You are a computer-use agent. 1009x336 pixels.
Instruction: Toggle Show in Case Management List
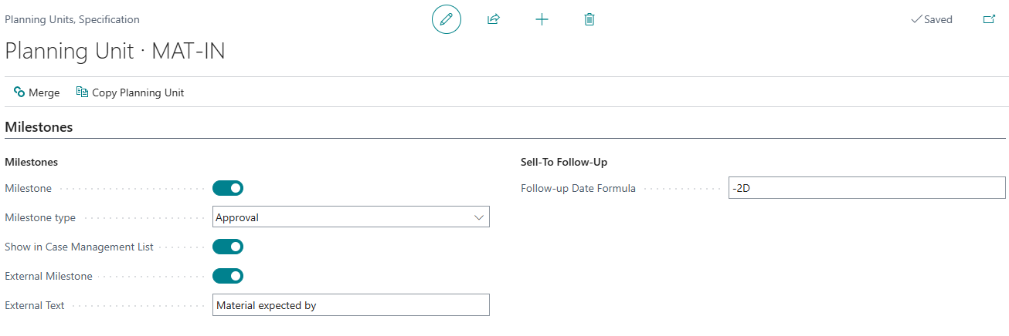228,247
